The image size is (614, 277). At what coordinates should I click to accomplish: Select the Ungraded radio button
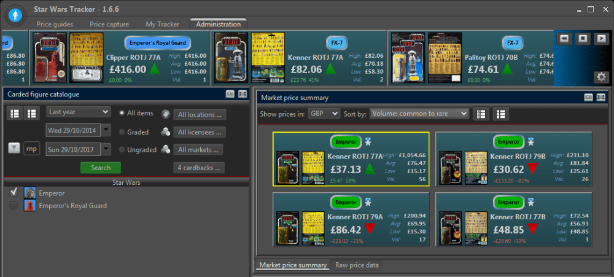coord(122,149)
